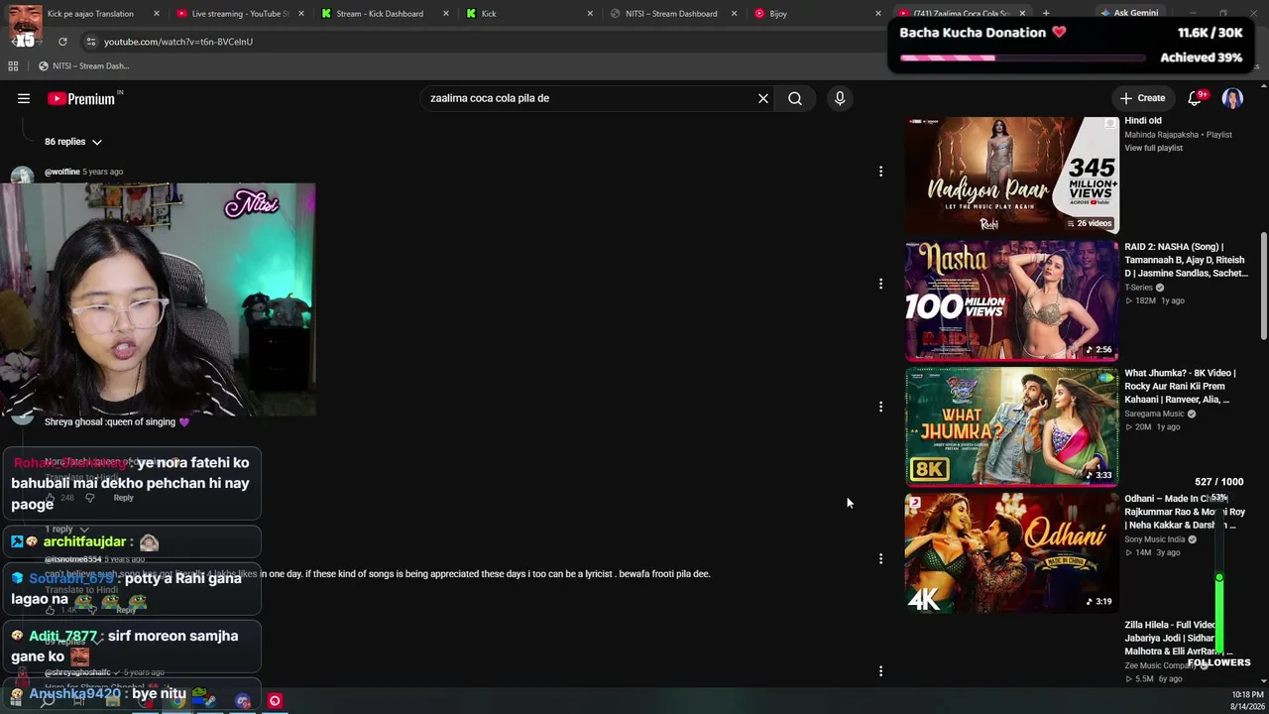Close the Live streaming YouTube tab
The width and height of the screenshot is (1269, 714).
click(x=301, y=14)
